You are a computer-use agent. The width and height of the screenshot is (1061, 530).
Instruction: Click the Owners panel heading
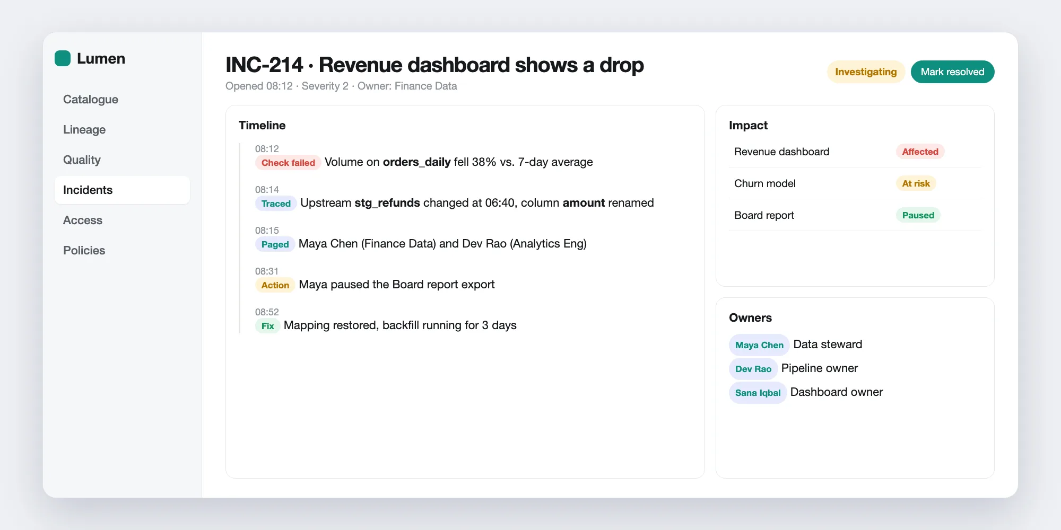pyautogui.click(x=750, y=317)
